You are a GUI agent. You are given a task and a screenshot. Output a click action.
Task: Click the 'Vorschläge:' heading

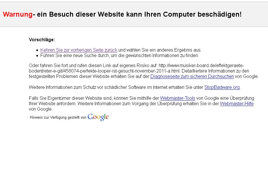point(42,40)
